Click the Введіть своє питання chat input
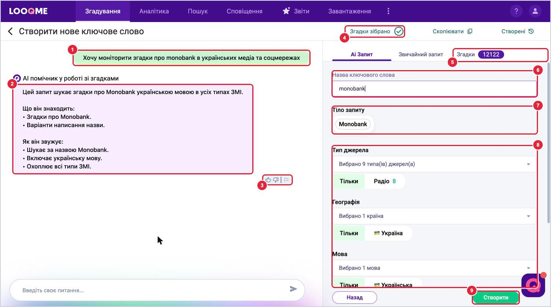Screen dimensions: 551x307 tap(157, 290)
